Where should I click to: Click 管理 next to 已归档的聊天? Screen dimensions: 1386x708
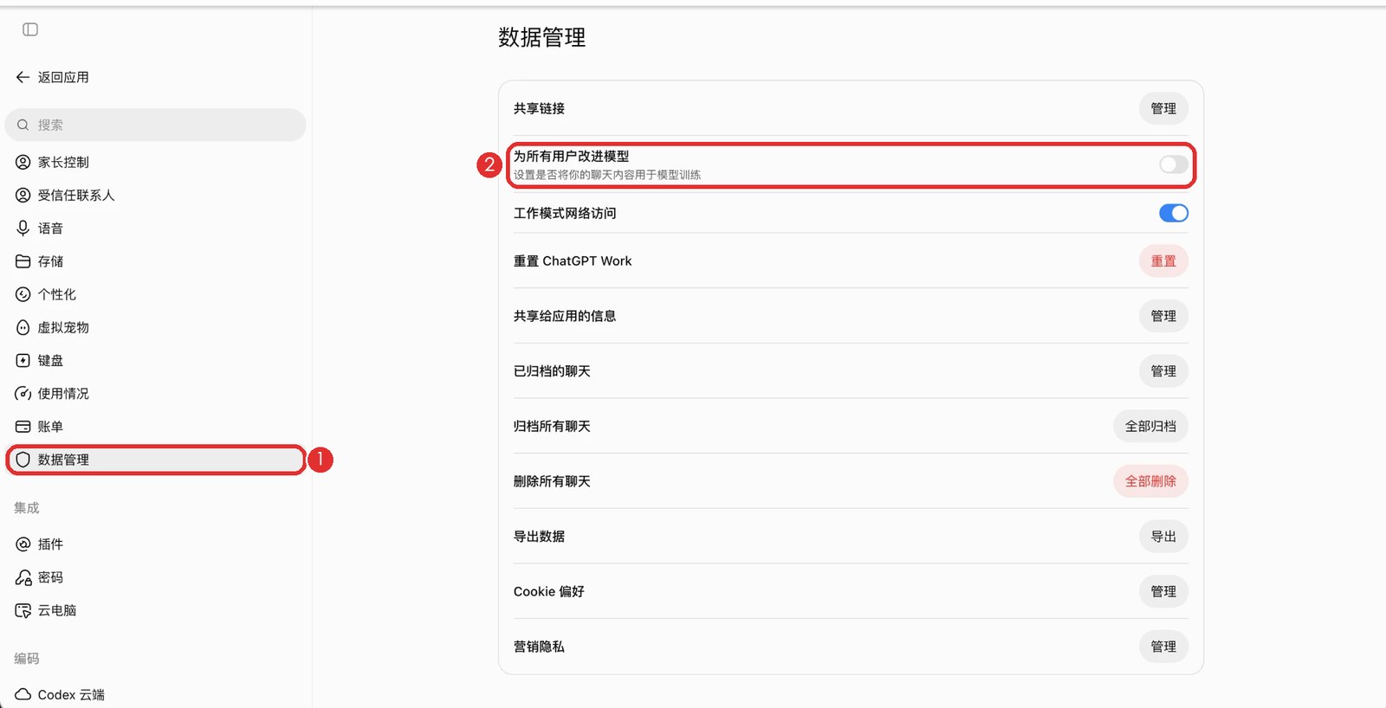(1163, 370)
